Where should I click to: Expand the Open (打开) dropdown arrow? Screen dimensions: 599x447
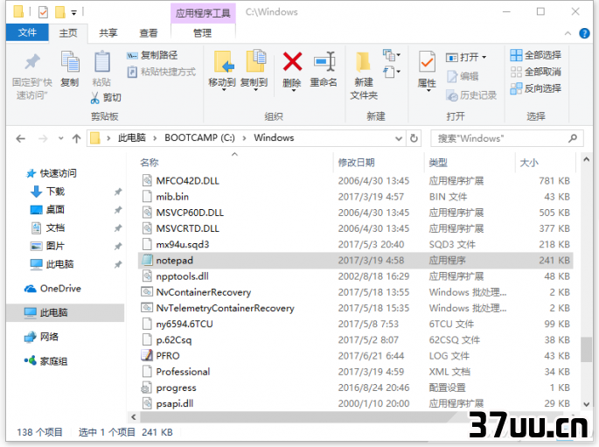pyautogui.click(x=484, y=58)
